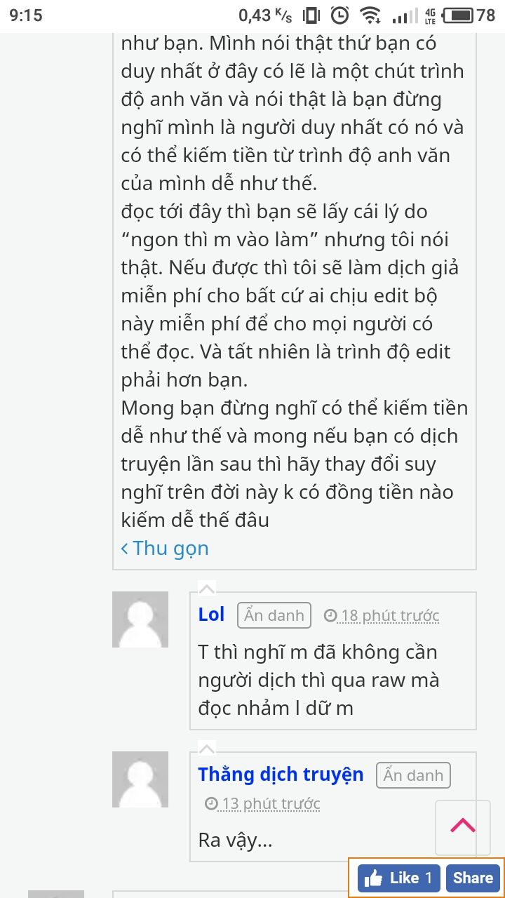Tap the vibrate mode status icon

[x=311, y=15]
